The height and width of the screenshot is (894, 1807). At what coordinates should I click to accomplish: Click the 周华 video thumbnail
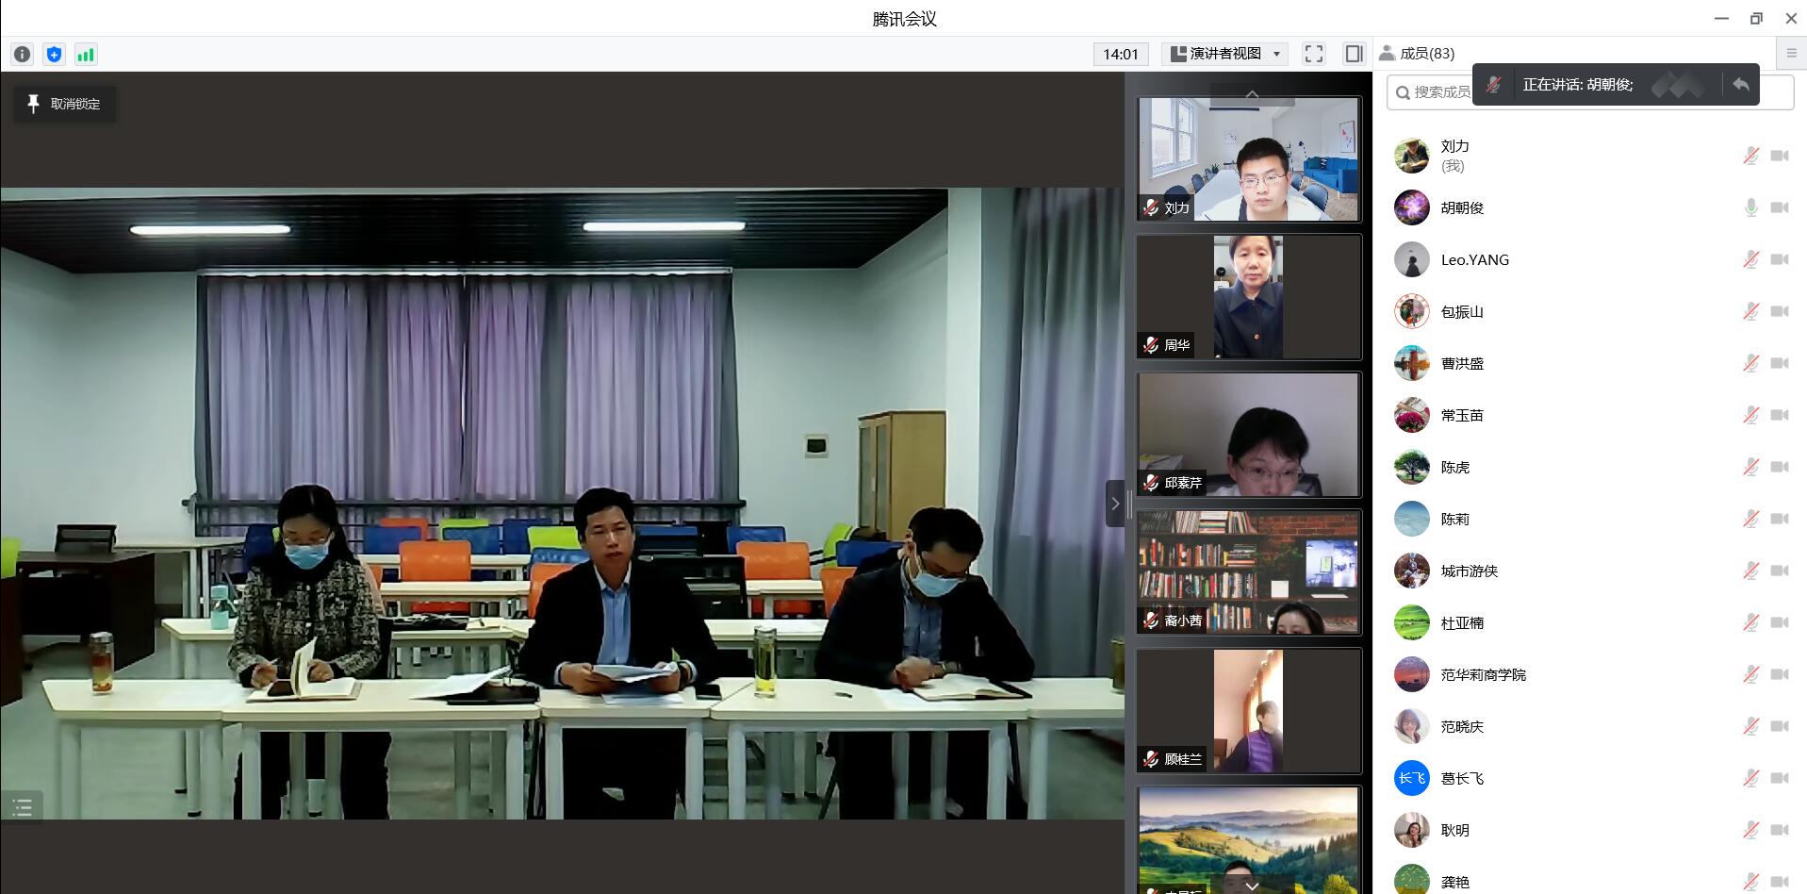point(1248,297)
